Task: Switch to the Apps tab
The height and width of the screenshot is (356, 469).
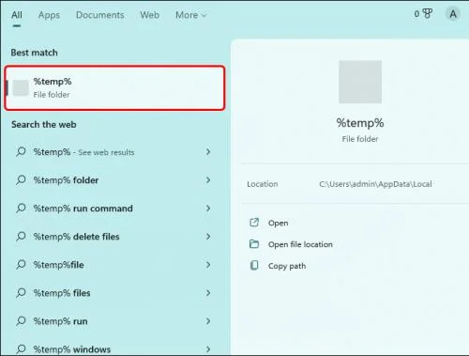Action: (49, 15)
